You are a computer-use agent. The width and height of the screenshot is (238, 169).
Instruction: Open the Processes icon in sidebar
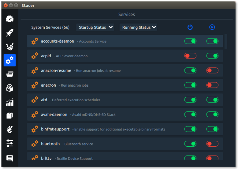[10, 74]
